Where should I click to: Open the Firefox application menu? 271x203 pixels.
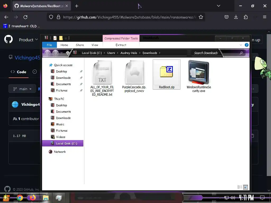pyautogui.click(x=265, y=17)
